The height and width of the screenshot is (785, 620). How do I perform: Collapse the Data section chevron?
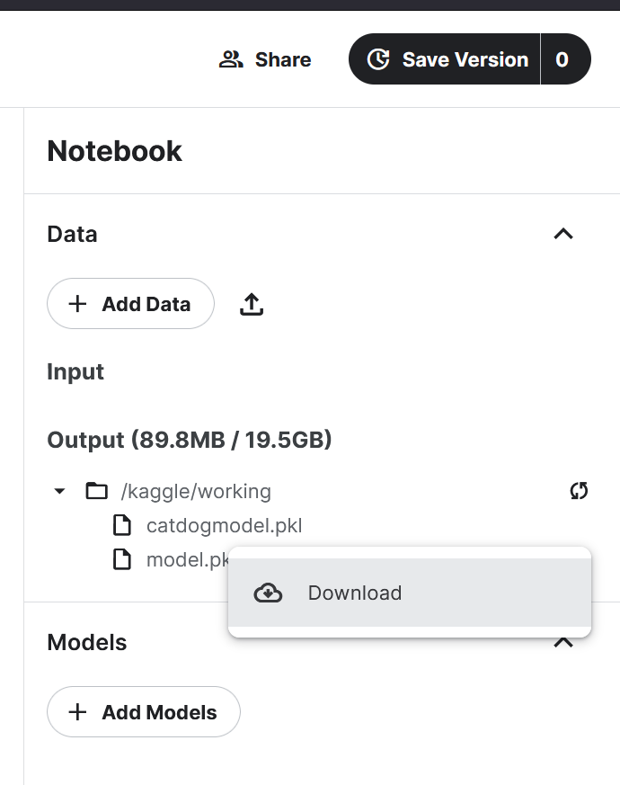pyautogui.click(x=563, y=234)
